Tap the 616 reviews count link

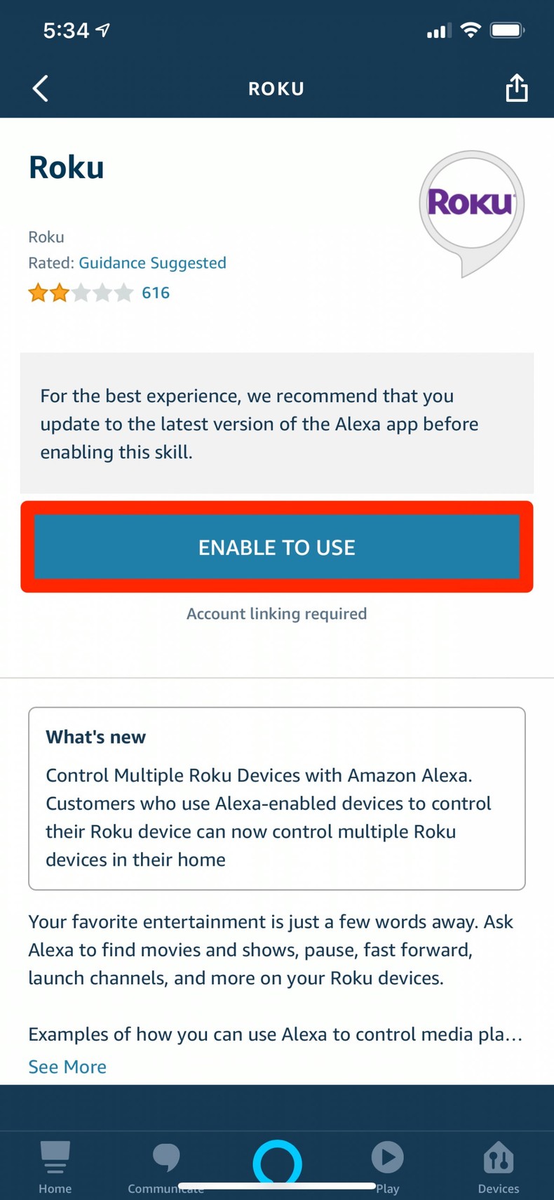coord(156,292)
